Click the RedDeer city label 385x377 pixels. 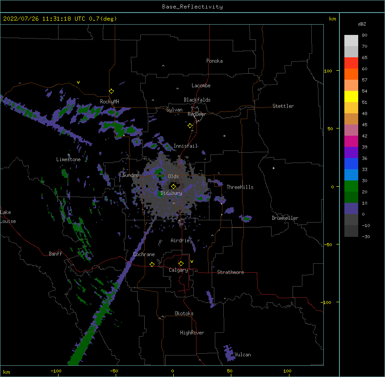[197, 114]
